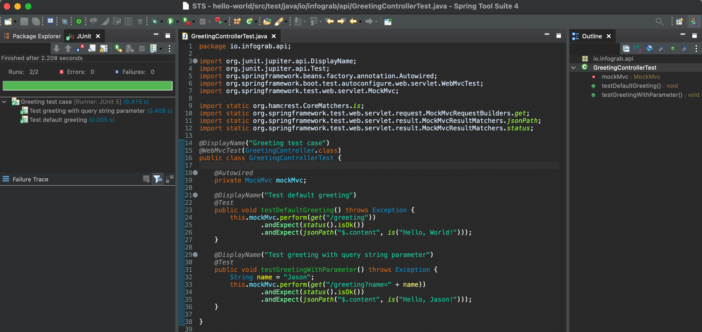The width and height of the screenshot is (702, 332).
Task: Select io.infograb.api package in Outline
Action: [608, 59]
